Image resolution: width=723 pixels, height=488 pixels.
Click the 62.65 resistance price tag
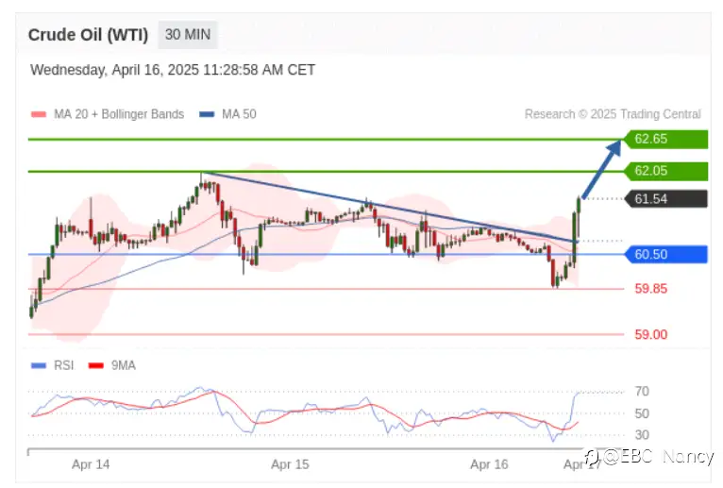point(665,139)
